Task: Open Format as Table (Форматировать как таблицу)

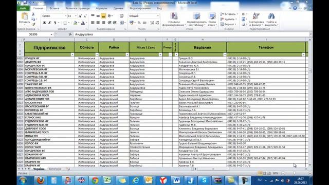Action: (196, 19)
